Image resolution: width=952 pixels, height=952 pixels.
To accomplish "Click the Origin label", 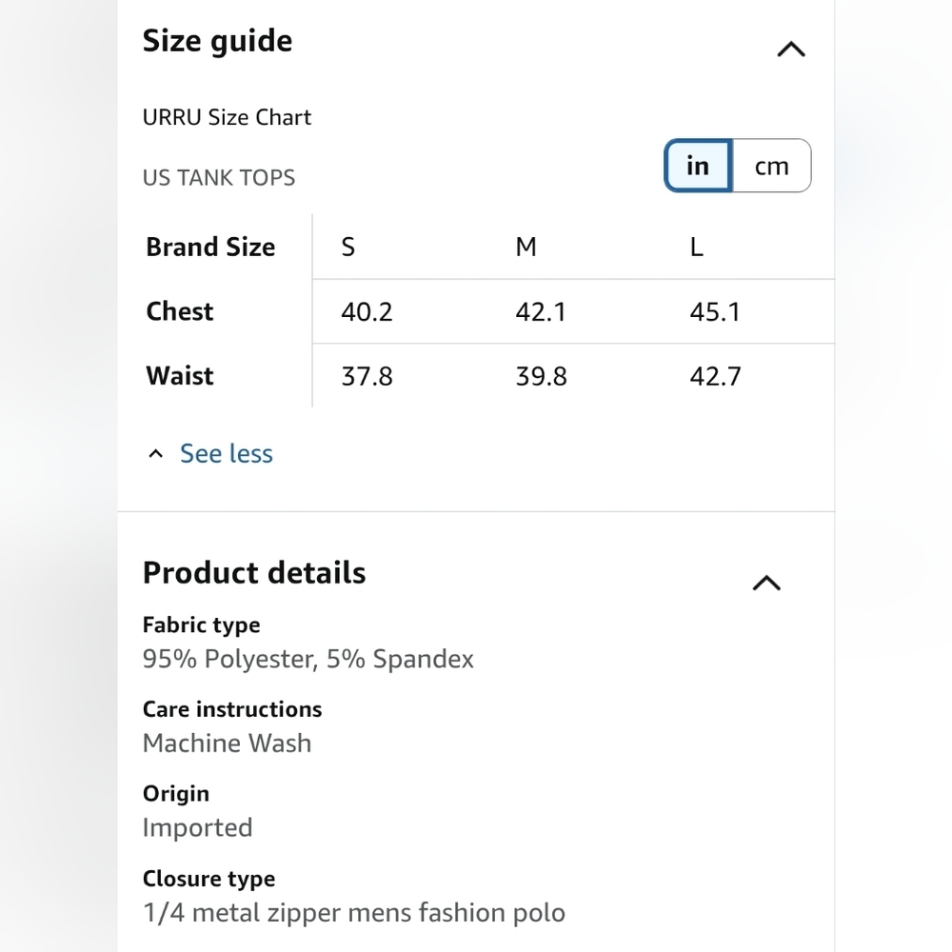I will [x=176, y=794].
